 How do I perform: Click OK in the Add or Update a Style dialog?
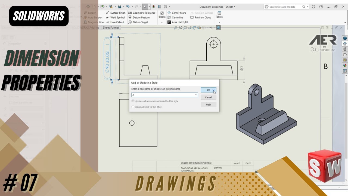tap(208, 90)
